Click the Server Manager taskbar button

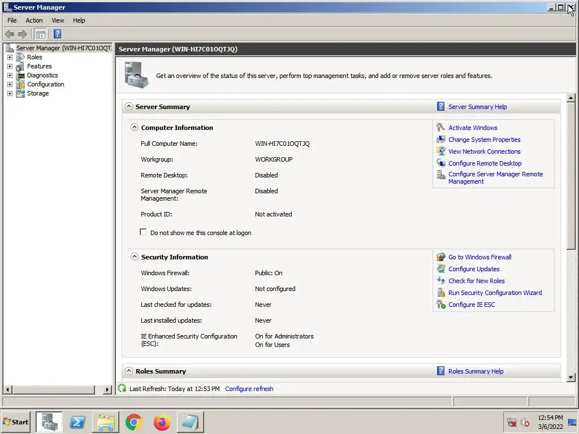coord(49,422)
